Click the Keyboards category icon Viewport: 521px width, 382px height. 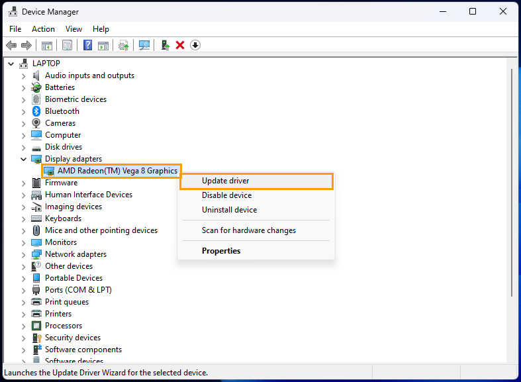pyautogui.click(x=36, y=218)
